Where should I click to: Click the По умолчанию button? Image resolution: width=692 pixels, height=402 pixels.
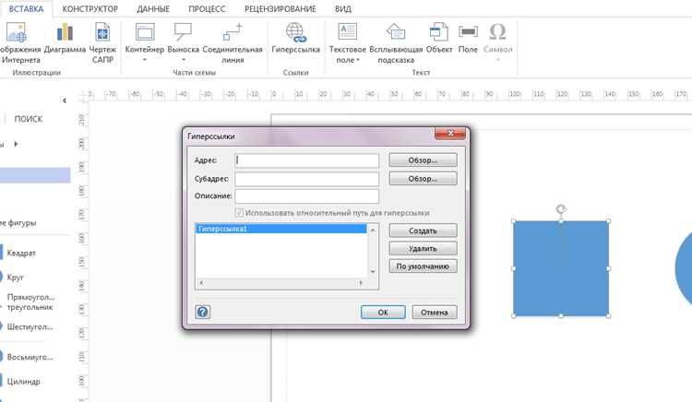tap(423, 266)
